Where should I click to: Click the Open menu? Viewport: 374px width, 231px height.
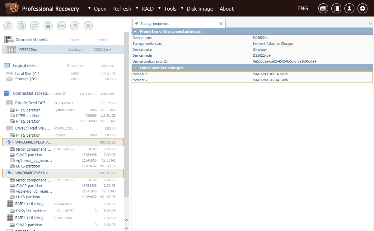(x=100, y=9)
